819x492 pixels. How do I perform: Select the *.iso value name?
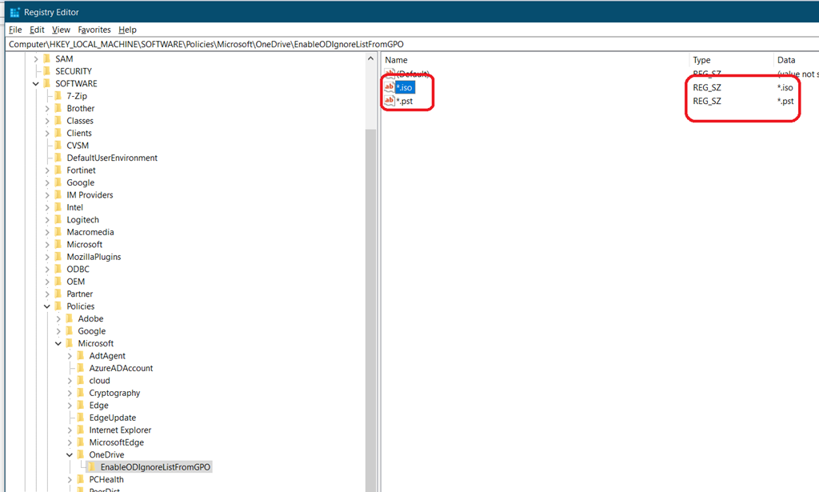[405, 88]
